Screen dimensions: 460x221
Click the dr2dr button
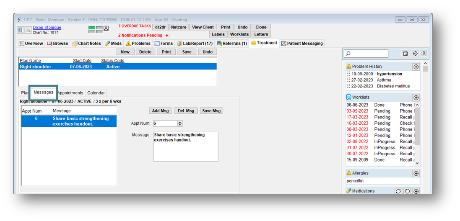[x=161, y=27]
